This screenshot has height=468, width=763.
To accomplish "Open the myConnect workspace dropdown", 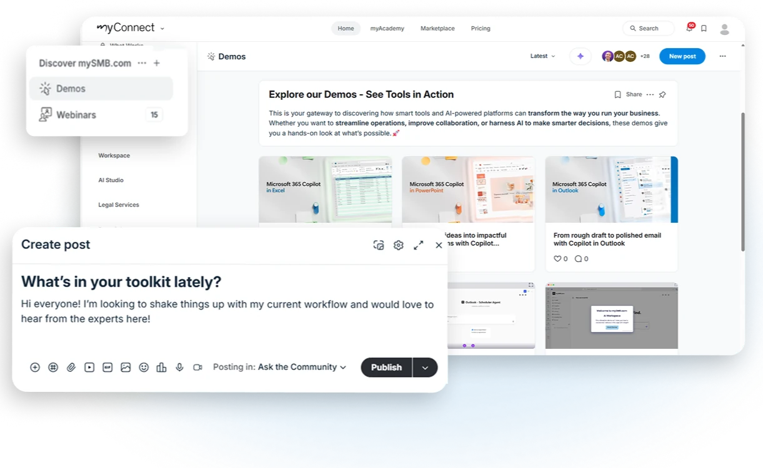I will click(162, 29).
